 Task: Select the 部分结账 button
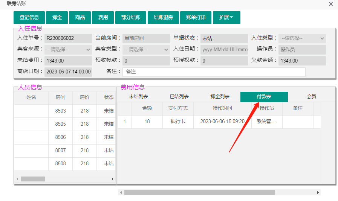pyautogui.click(x=131, y=18)
